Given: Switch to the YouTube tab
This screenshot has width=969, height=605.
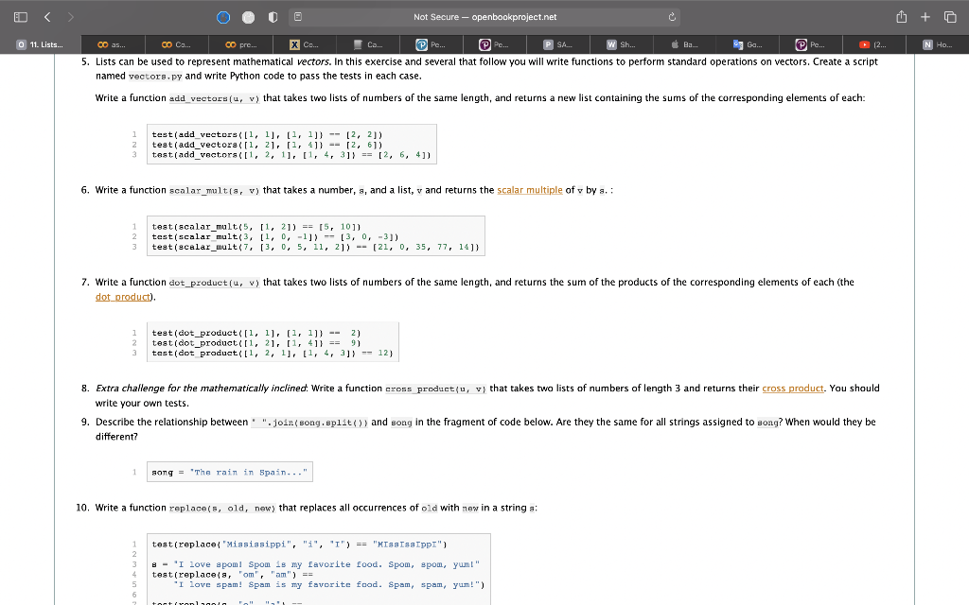Looking at the screenshot, I should click(873, 44).
